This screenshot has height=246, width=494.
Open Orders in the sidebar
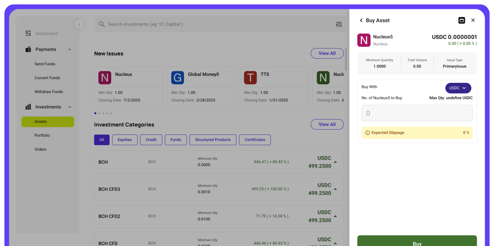pos(40,149)
